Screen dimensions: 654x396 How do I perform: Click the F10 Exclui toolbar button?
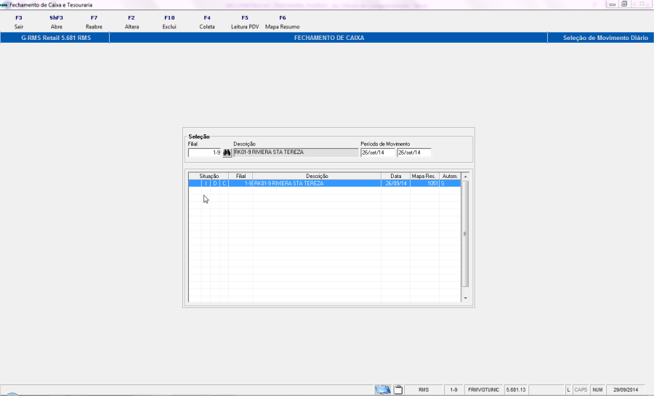(x=169, y=22)
